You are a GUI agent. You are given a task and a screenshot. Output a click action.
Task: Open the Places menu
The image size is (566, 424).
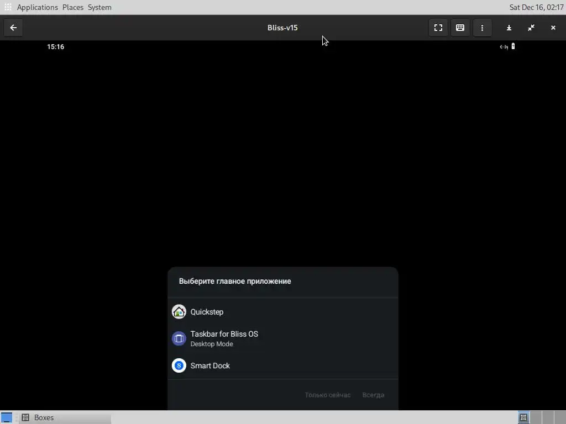[x=72, y=7]
